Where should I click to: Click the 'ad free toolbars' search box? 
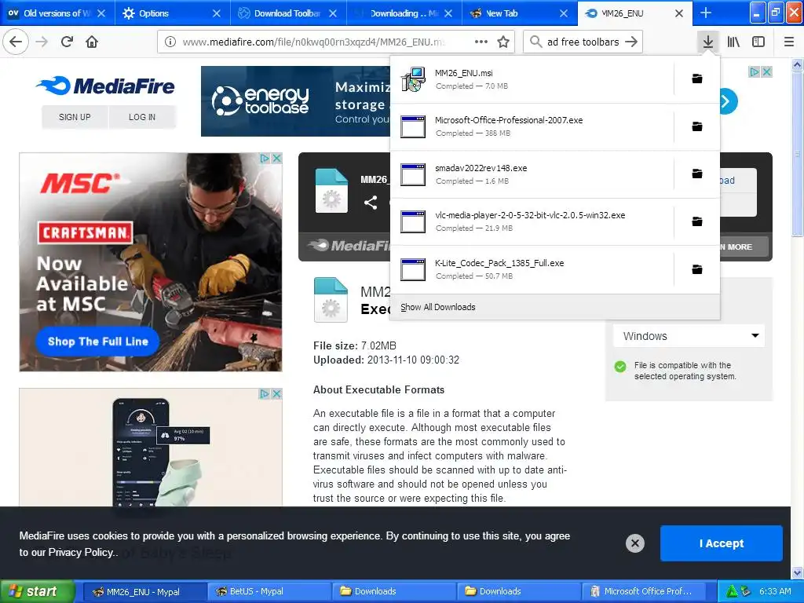tap(583, 42)
